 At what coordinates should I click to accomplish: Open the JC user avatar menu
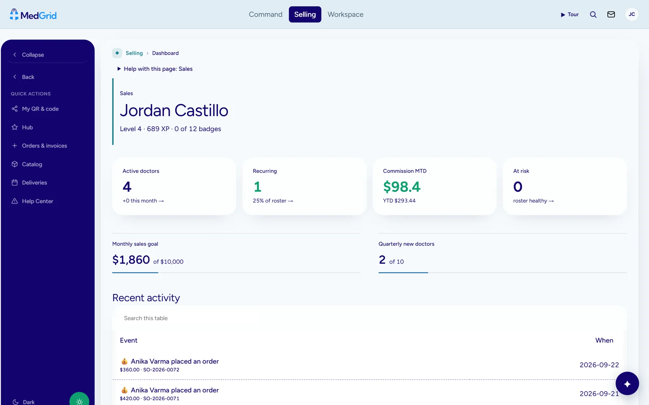tap(632, 15)
